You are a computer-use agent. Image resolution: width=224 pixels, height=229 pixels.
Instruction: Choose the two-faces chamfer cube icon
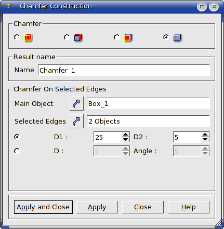(78, 37)
